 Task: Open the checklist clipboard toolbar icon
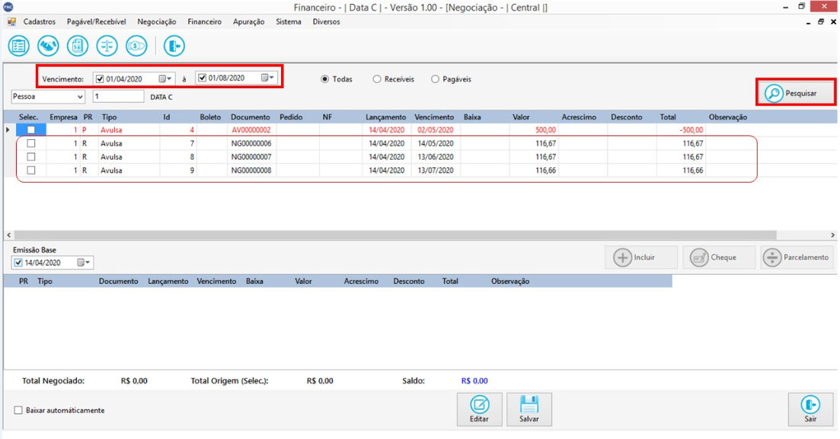(19, 46)
